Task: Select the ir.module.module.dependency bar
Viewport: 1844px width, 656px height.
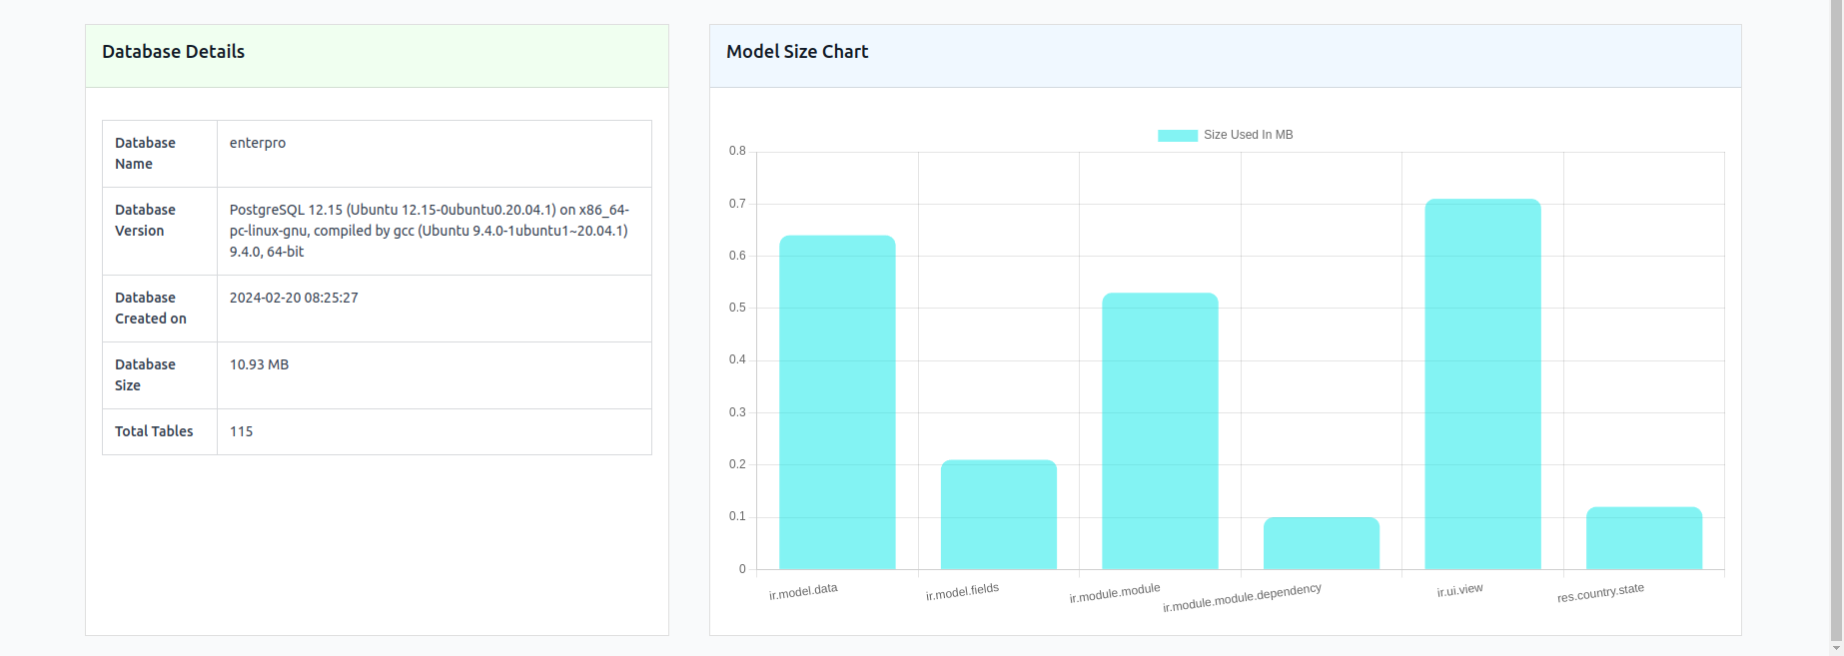Action: tap(1321, 543)
